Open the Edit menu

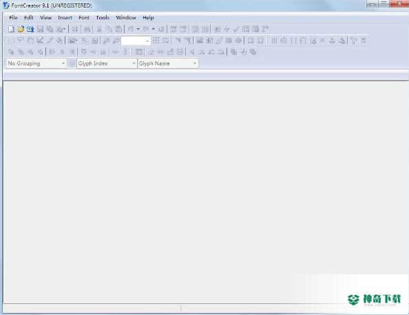(x=29, y=18)
